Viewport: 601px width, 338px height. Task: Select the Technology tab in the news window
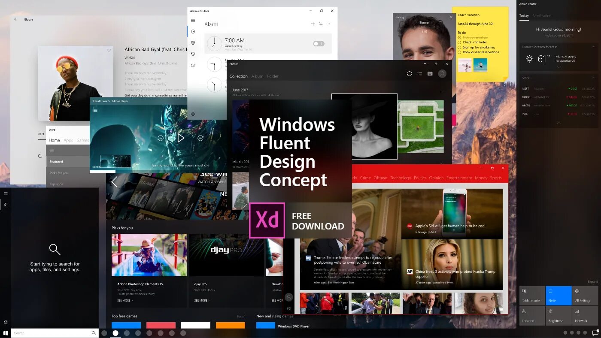401,178
